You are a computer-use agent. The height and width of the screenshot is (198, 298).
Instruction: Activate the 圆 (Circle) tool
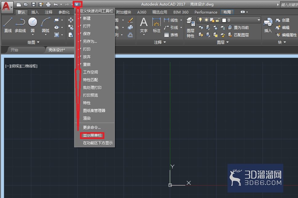(32, 22)
